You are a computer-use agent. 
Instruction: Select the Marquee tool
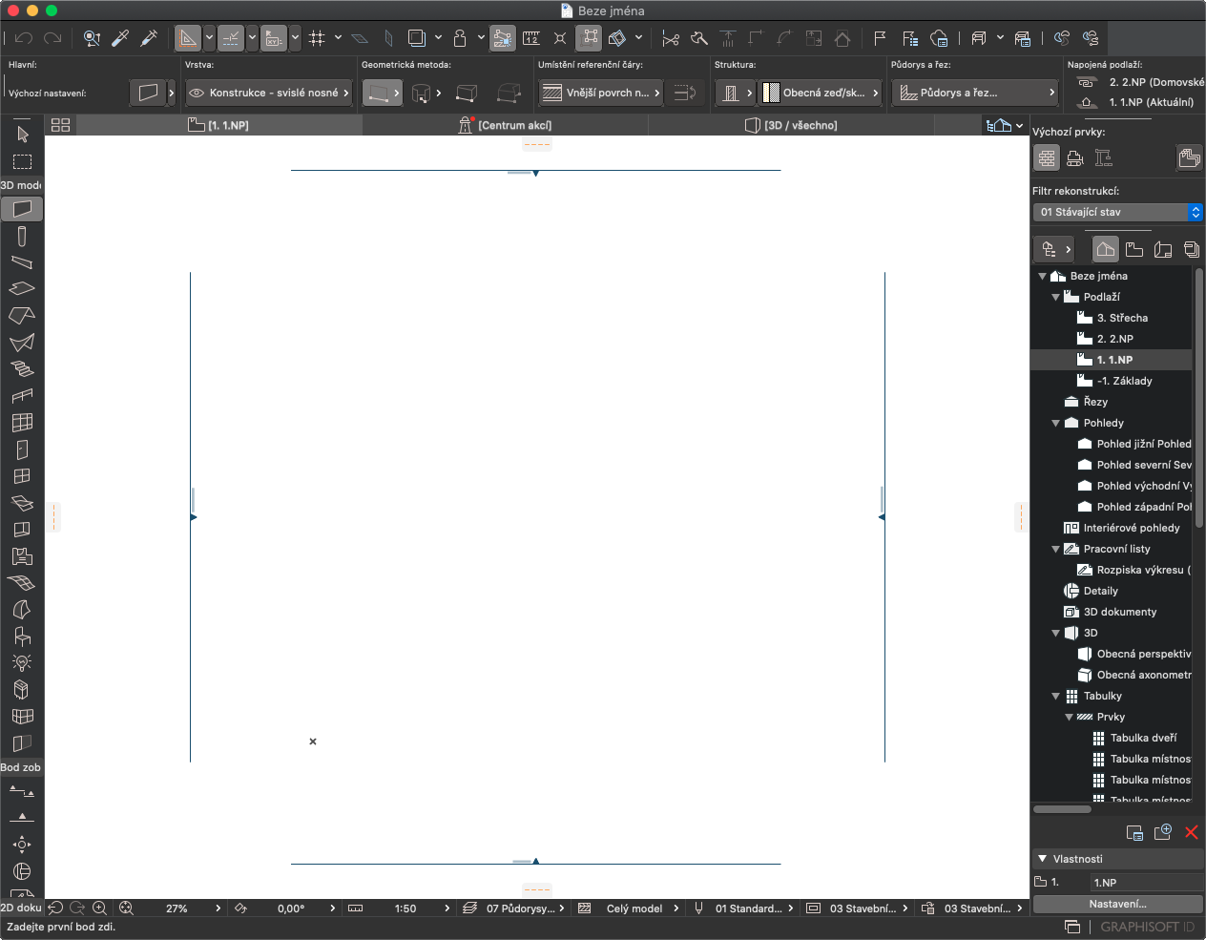pos(22,161)
